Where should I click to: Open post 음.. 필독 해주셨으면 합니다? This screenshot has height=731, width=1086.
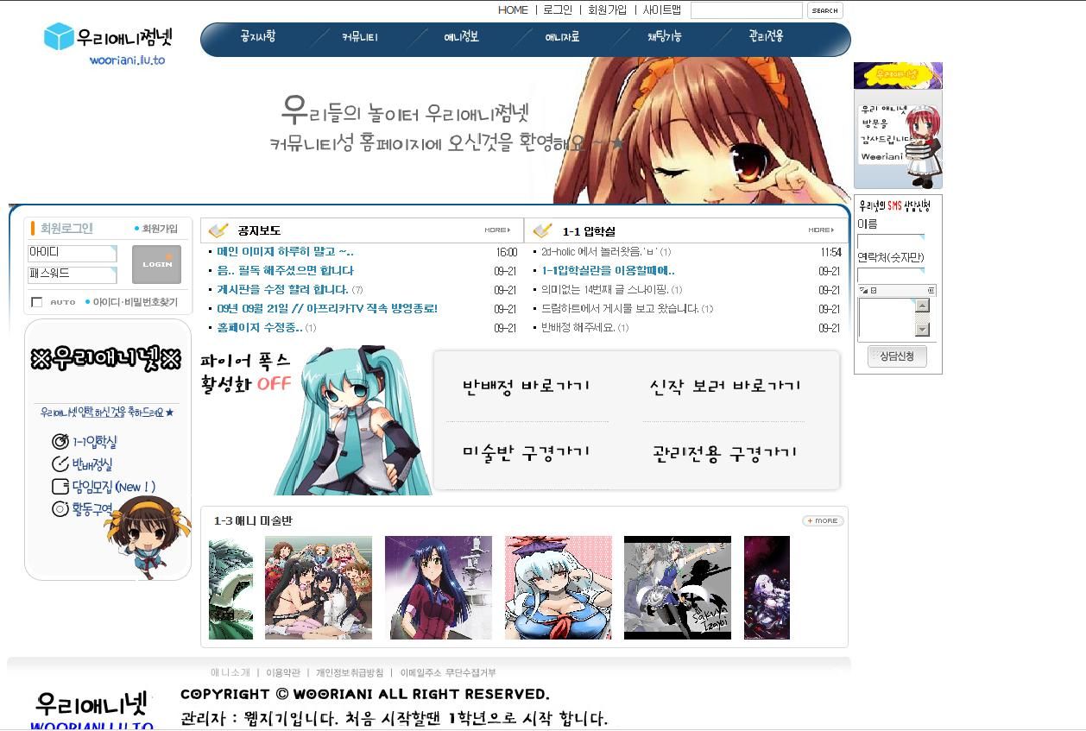point(285,271)
